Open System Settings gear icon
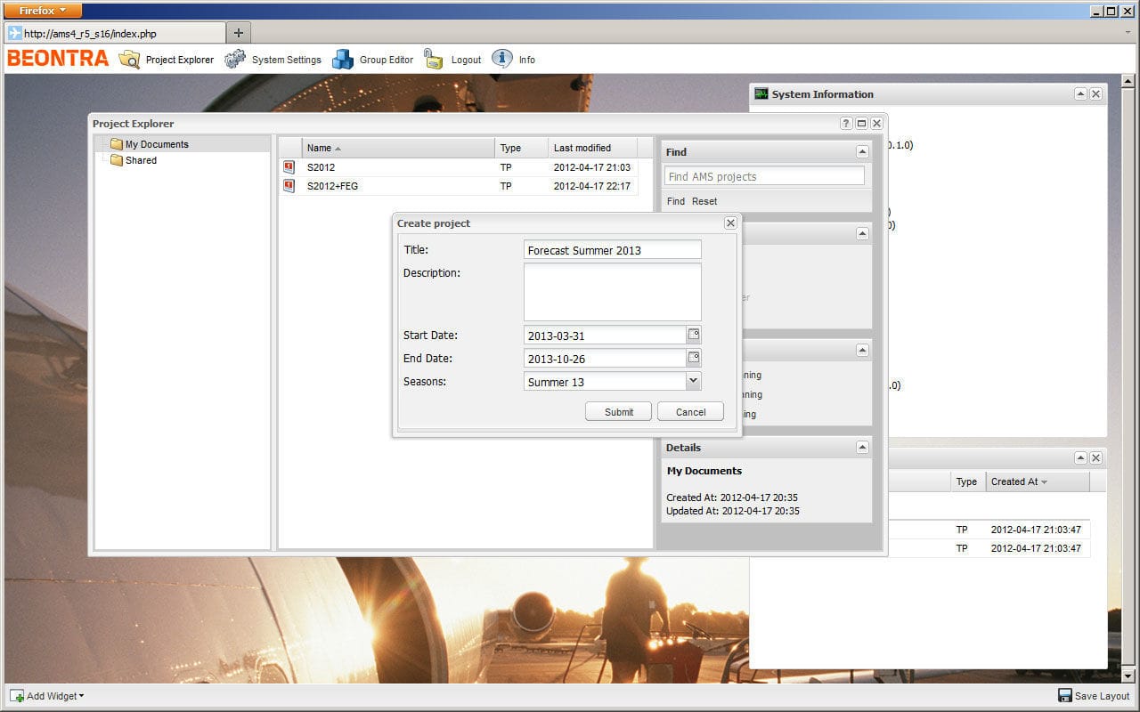The width and height of the screenshot is (1140, 712). [235, 60]
